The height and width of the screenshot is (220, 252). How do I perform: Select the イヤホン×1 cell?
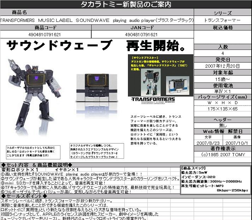67,170
